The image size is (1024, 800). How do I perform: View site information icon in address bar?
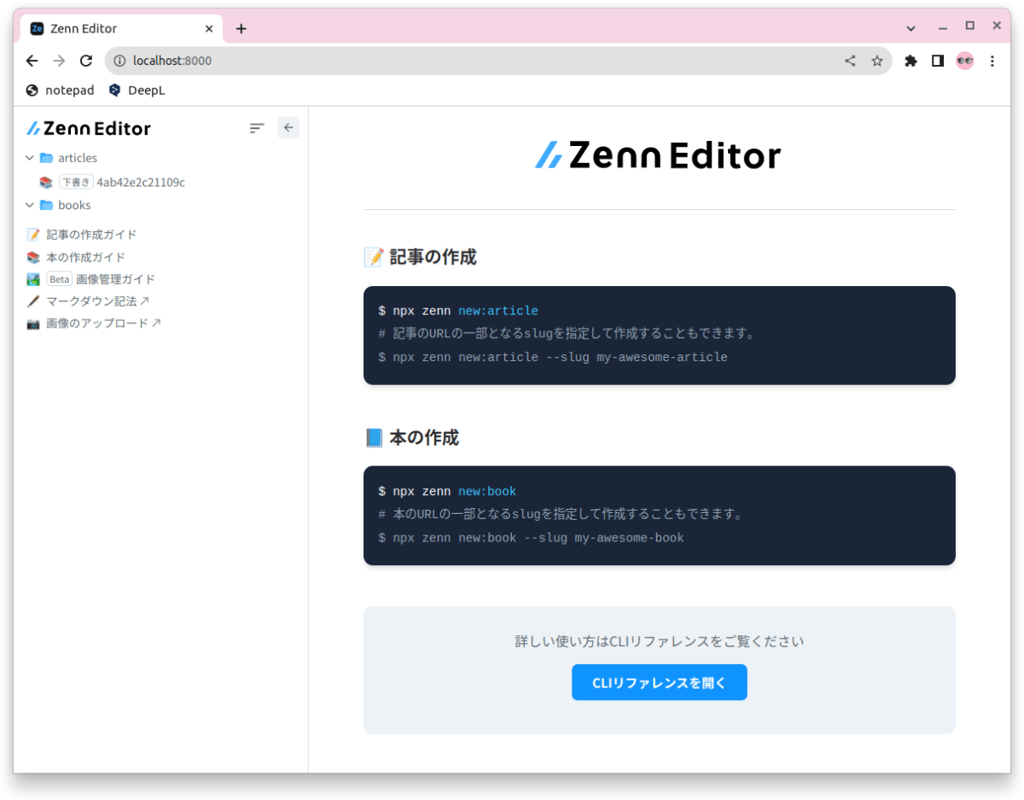pyautogui.click(x=119, y=61)
